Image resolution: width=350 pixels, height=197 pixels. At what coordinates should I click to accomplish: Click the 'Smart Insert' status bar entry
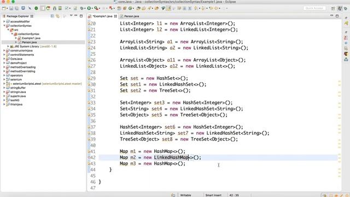pyautogui.click(x=213, y=195)
